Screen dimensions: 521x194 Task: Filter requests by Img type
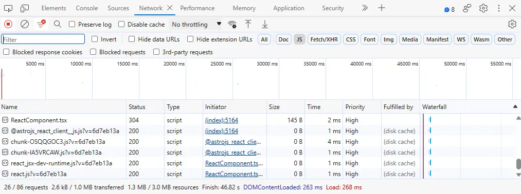coord(388,39)
